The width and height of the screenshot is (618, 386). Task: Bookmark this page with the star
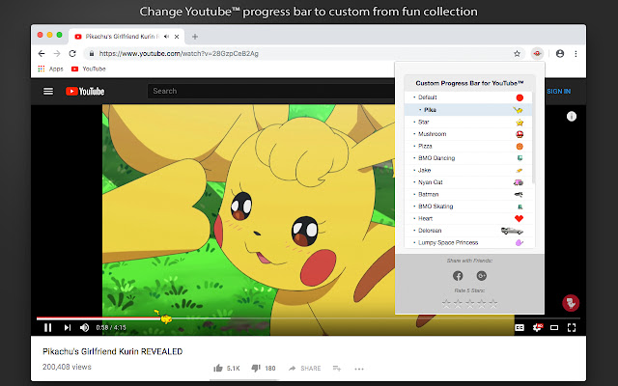(x=518, y=54)
